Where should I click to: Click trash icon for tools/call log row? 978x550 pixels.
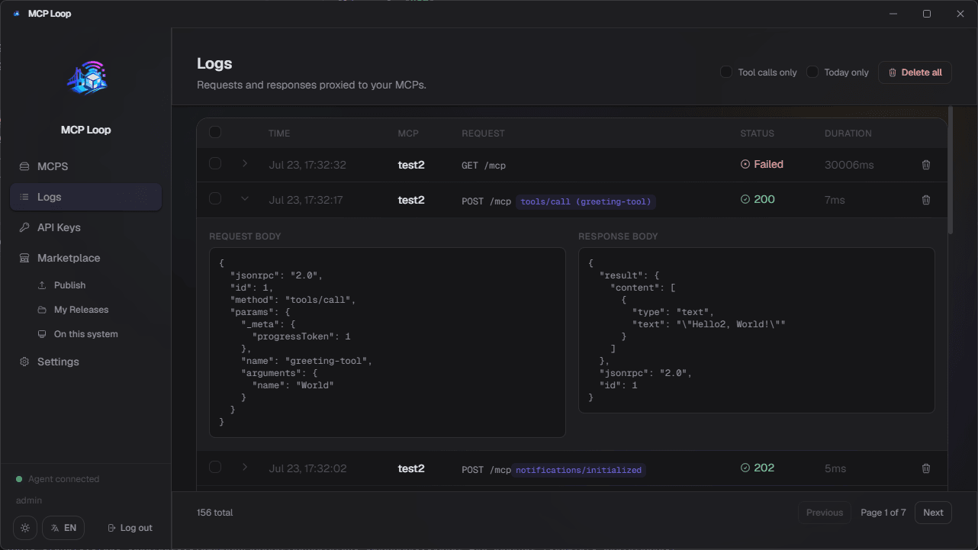926,200
